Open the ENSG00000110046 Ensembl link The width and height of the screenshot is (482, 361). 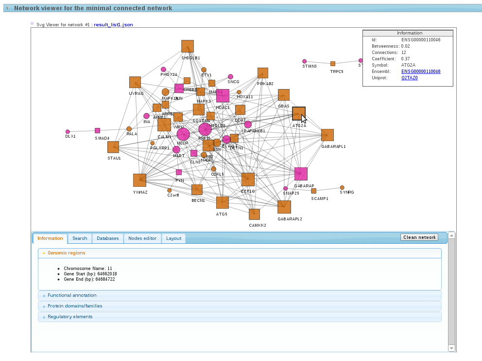click(x=421, y=72)
